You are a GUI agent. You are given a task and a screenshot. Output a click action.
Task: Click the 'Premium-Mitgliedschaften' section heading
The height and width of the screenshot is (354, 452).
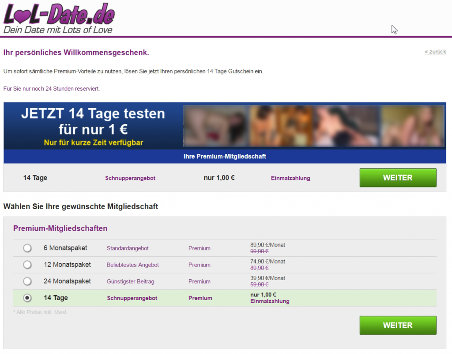(x=60, y=228)
